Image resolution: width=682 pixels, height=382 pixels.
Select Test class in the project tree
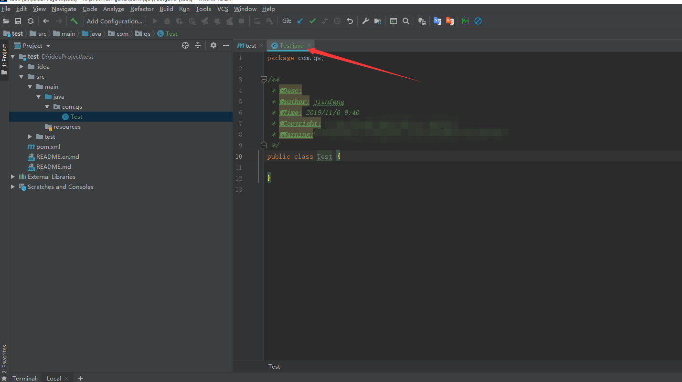[x=76, y=116]
